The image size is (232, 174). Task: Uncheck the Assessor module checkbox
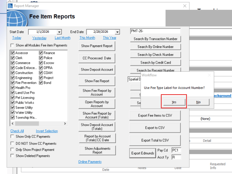pos(13,53)
